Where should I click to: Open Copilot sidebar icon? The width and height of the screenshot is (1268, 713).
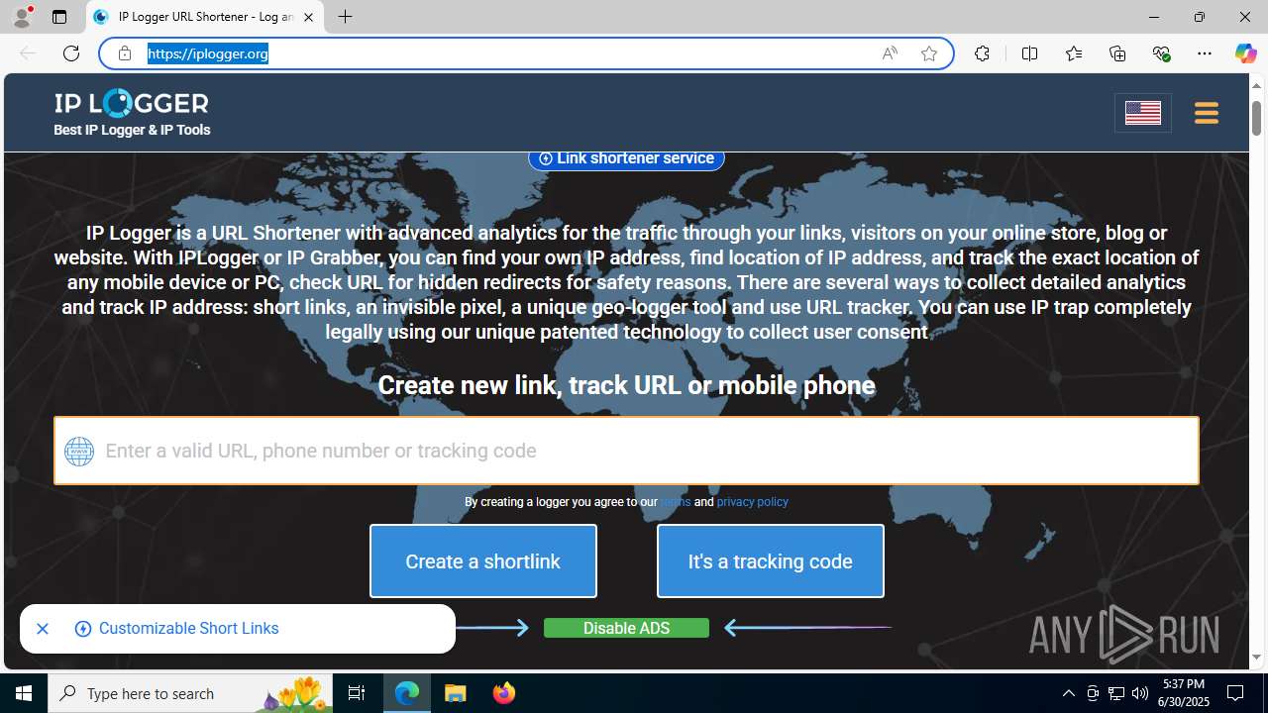(x=1245, y=53)
